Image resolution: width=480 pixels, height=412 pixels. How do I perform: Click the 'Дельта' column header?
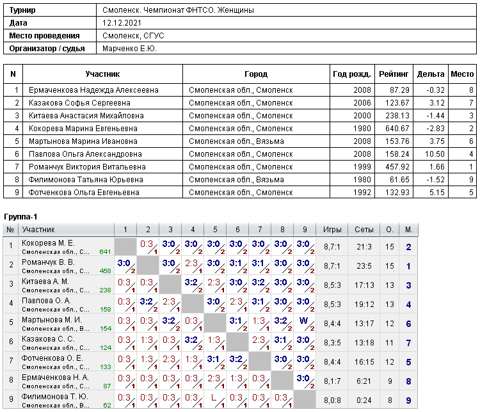click(x=430, y=74)
